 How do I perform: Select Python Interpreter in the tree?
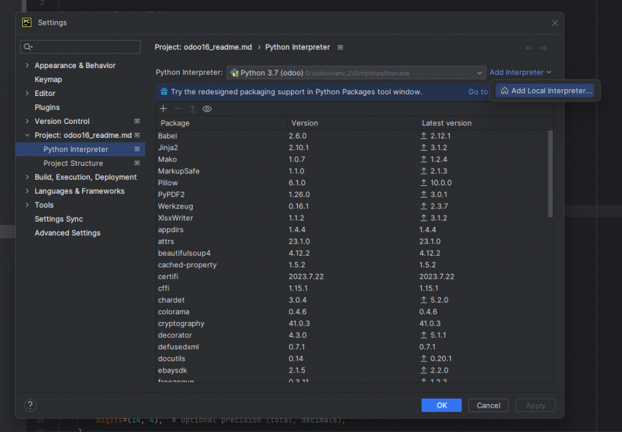(80, 149)
